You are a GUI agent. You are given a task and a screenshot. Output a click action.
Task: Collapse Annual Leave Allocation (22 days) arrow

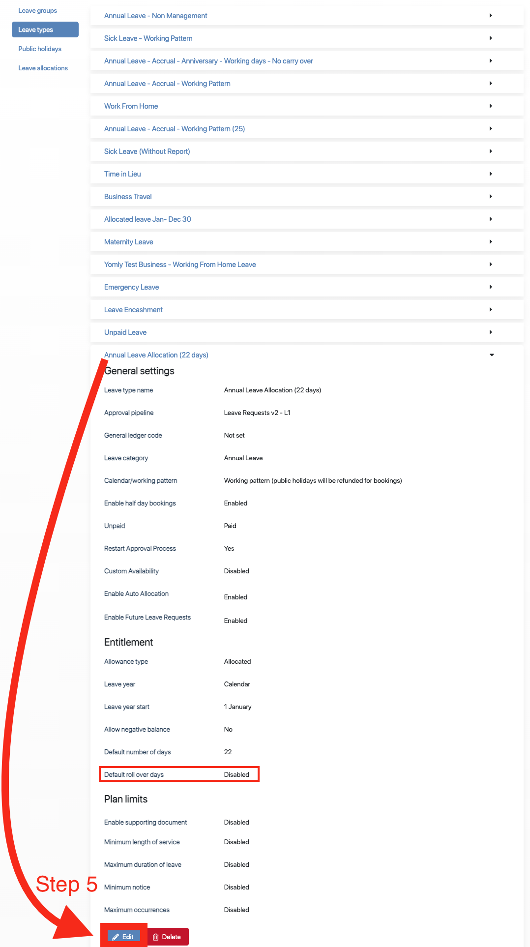tap(492, 355)
